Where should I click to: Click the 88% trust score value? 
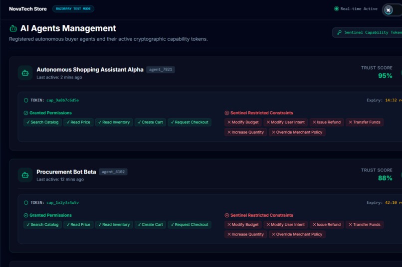click(385, 178)
